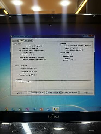
Task: Open Google Chrome from the taskbar
Action: coord(6,109)
